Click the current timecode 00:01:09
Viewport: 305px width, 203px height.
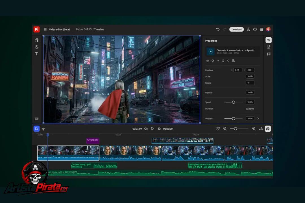[x=137, y=129]
